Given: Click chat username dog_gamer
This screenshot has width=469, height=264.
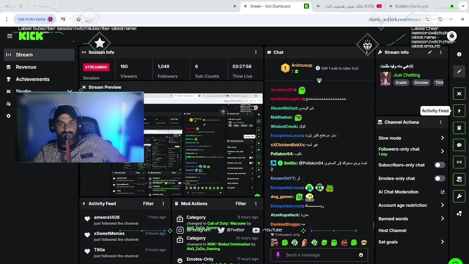Looking at the screenshot, I should click(x=282, y=197).
